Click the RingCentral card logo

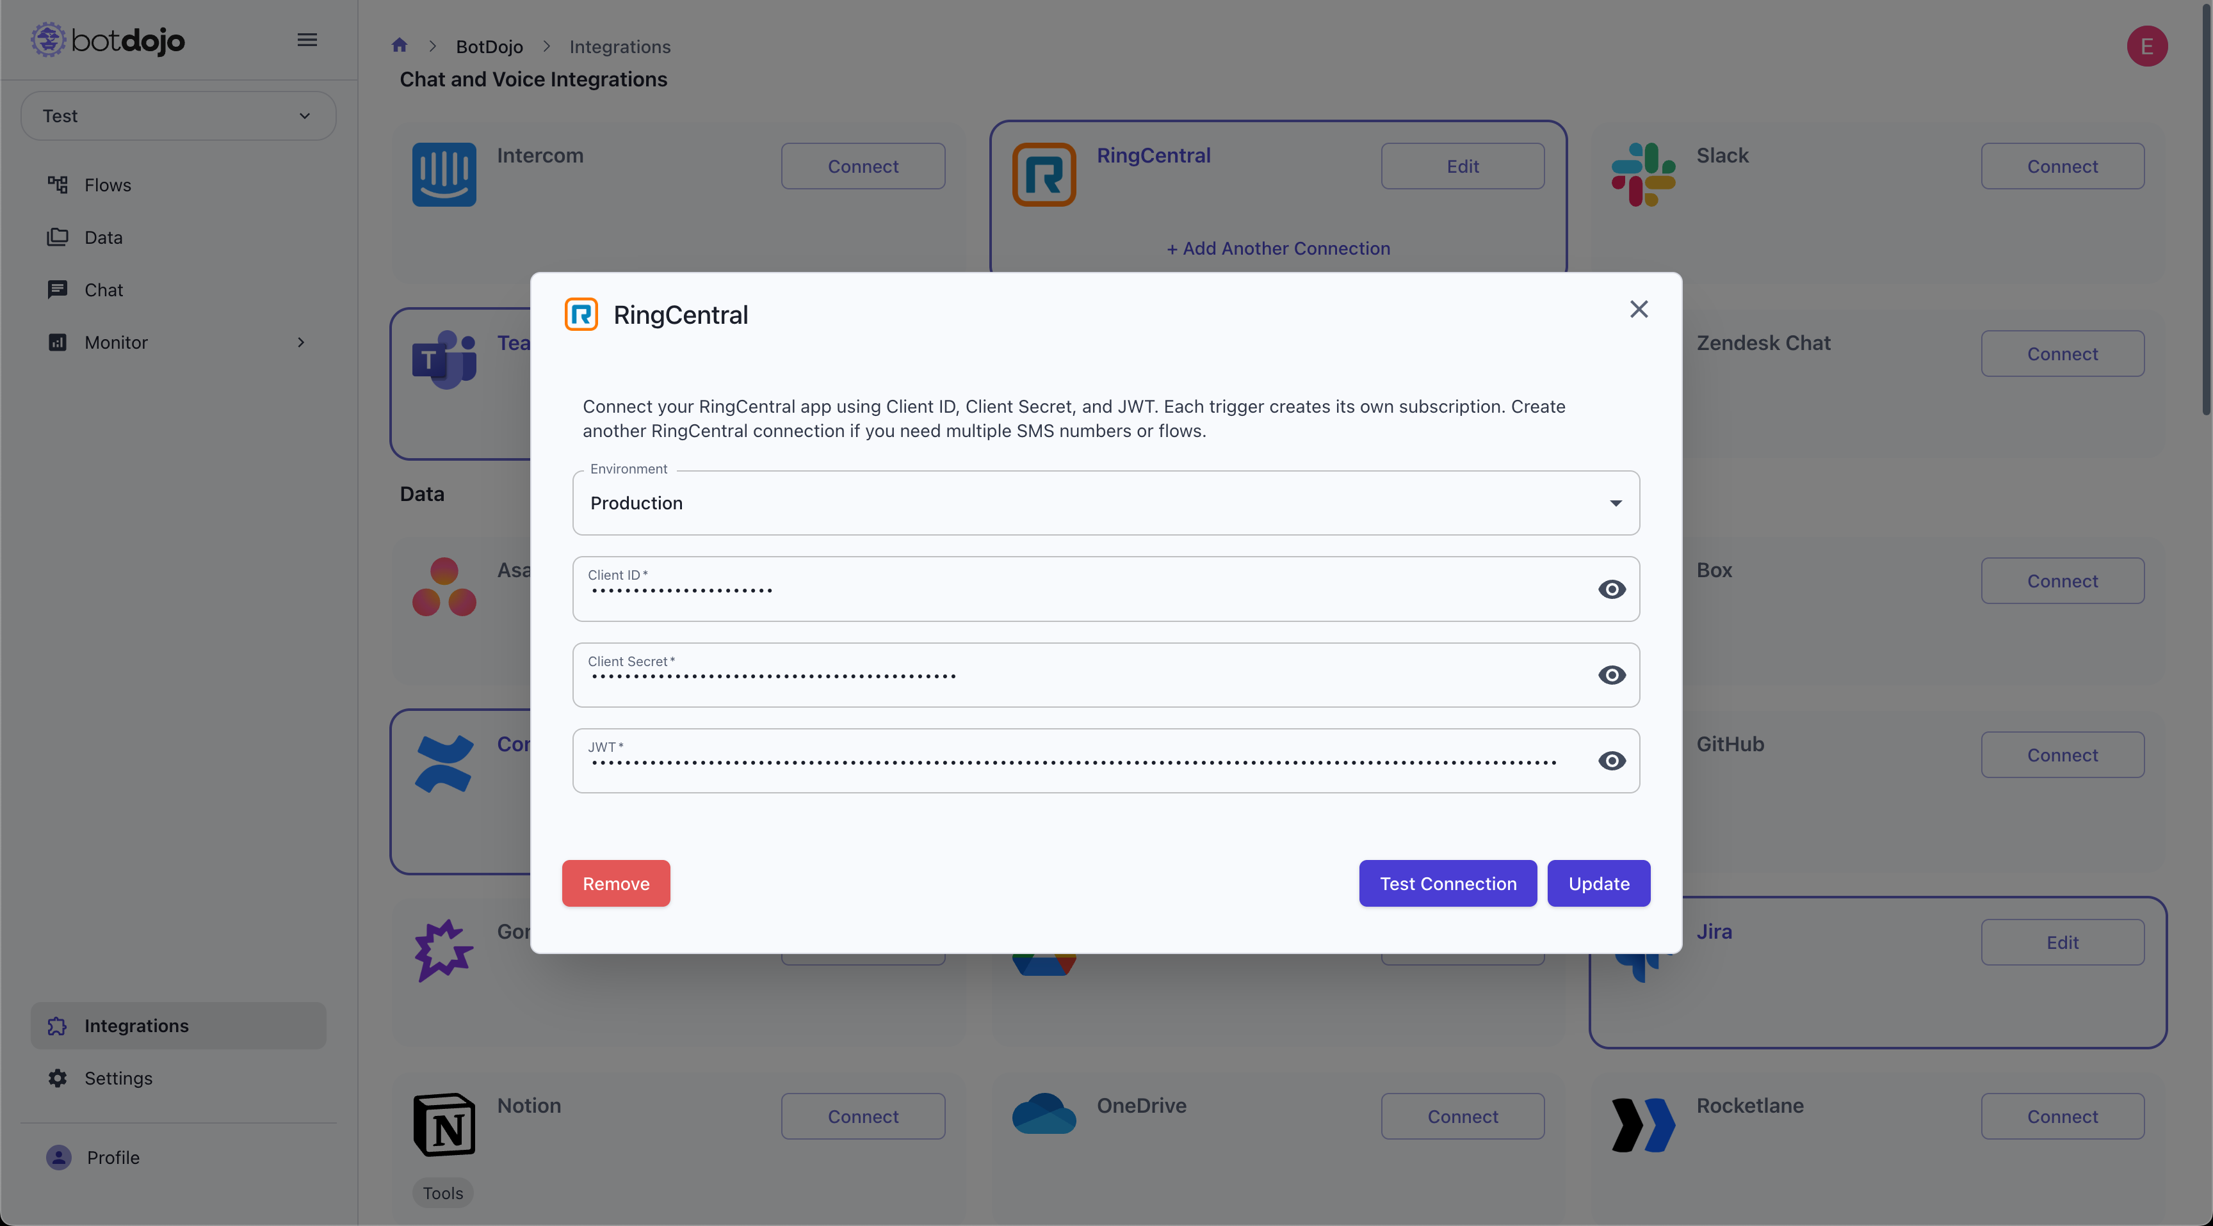pyautogui.click(x=1044, y=174)
